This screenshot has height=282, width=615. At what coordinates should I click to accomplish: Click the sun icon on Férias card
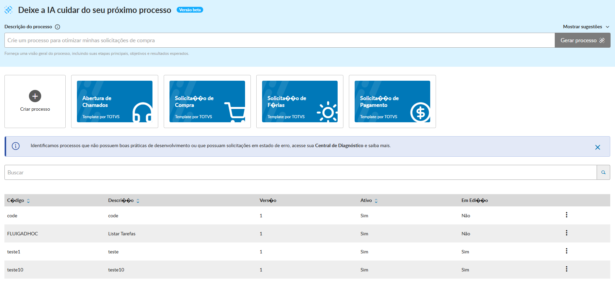coord(327,112)
